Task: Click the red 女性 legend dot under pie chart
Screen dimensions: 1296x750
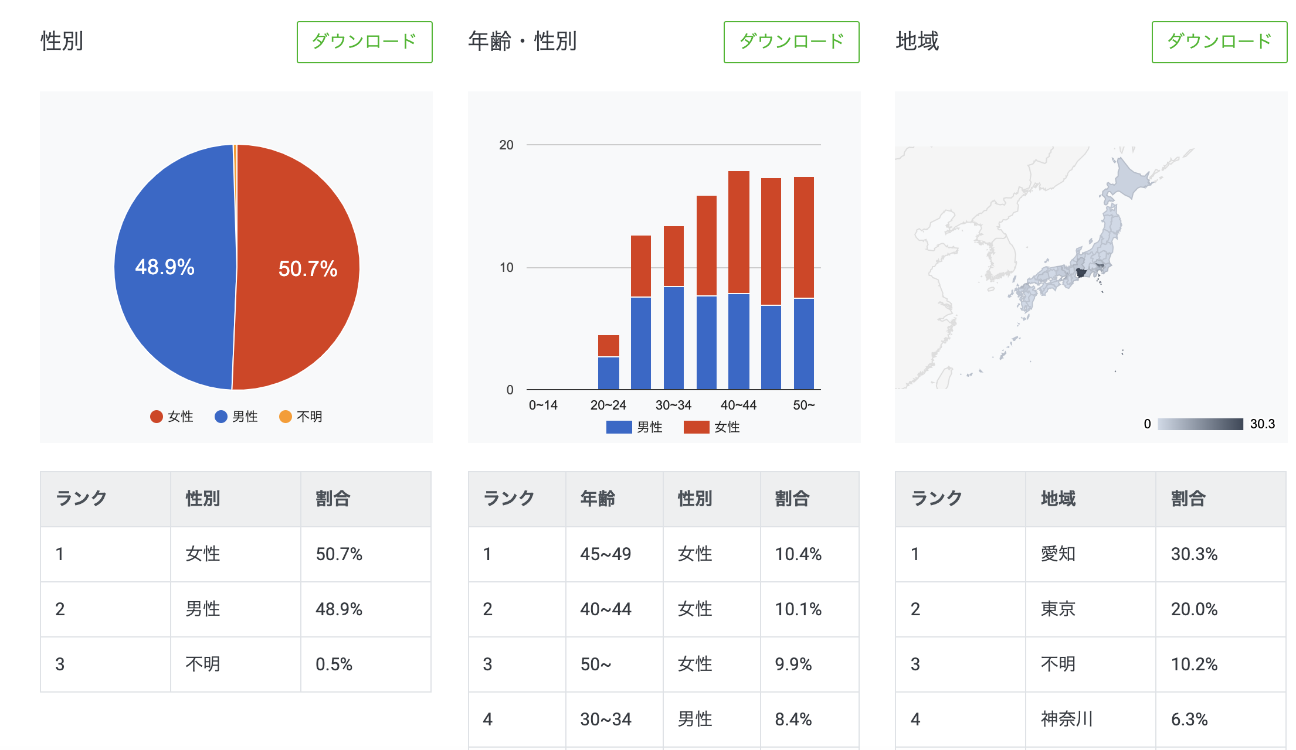Action: 156,417
